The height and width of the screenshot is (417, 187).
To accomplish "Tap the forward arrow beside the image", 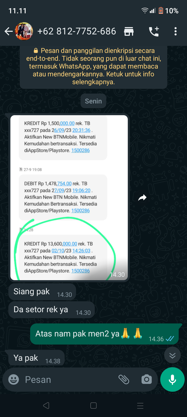I will coord(142,198).
